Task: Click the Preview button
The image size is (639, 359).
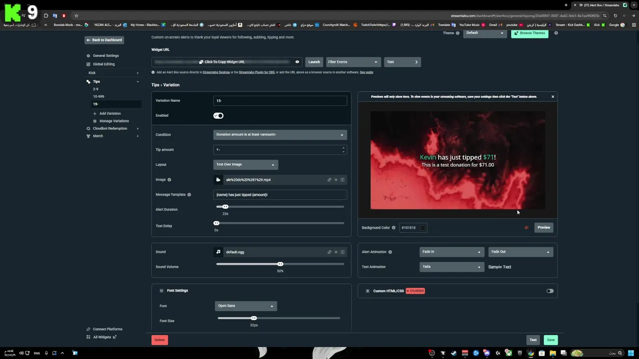Action: pyautogui.click(x=544, y=228)
